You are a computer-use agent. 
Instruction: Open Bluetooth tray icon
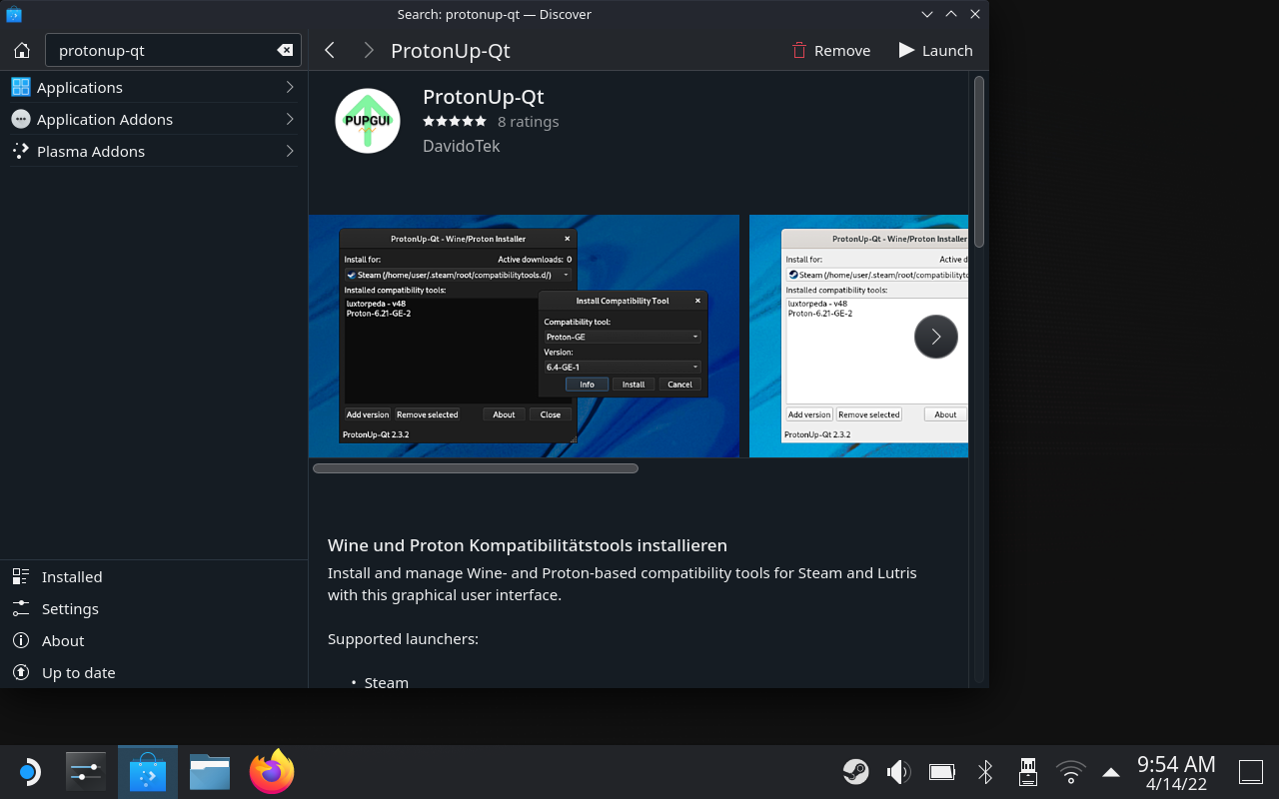coord(985,772)
